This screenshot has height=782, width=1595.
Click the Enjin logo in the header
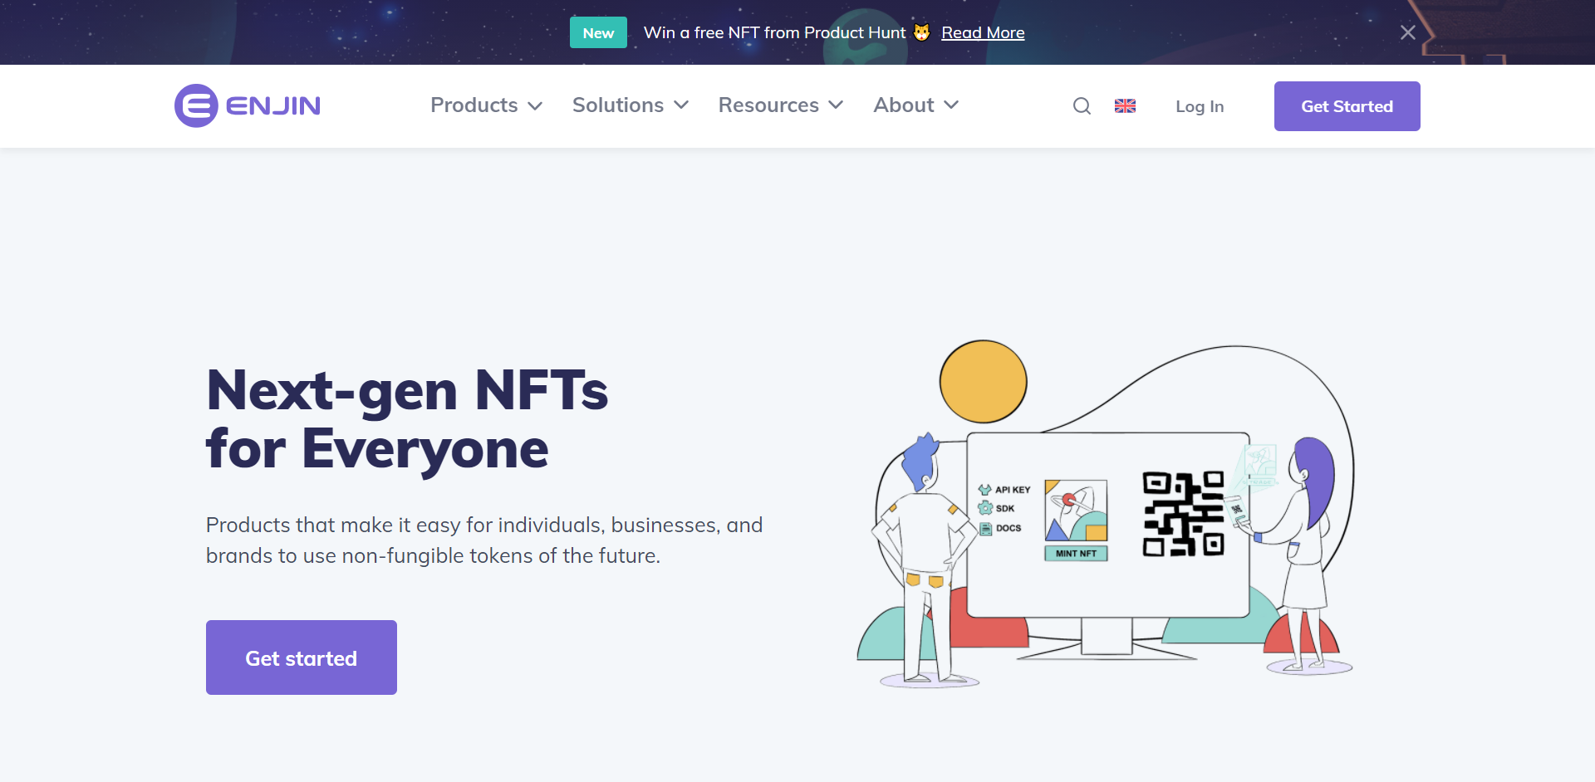pos(247,105)
